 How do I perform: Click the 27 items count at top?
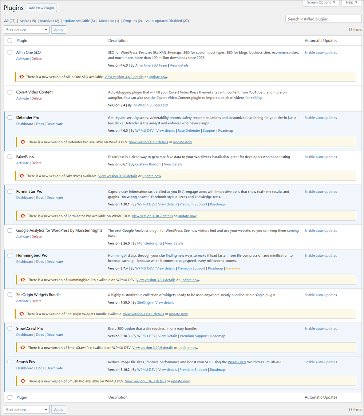(355, 29)
